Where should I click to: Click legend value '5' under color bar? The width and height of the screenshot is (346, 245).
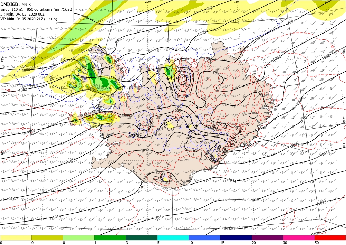158,243
